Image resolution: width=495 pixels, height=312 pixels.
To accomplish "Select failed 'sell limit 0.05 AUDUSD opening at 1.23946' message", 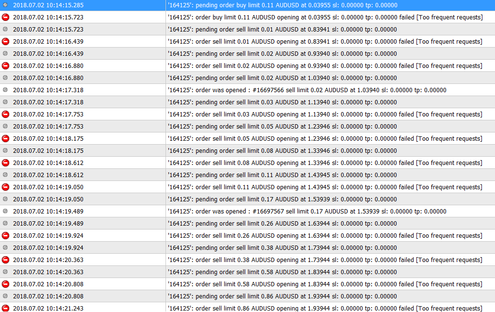I will tap(325, 139).
